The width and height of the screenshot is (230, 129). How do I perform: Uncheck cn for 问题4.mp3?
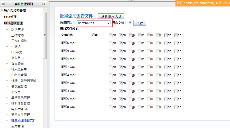pos(121,75)
